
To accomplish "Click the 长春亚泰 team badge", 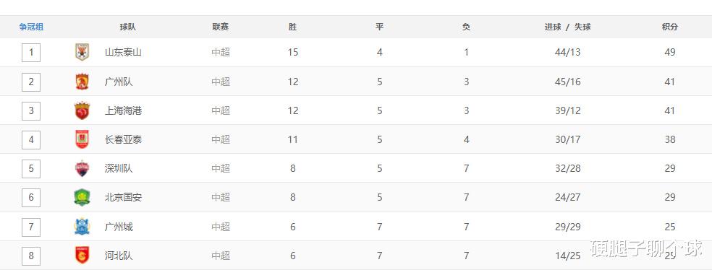I will (x=82, y=139).
